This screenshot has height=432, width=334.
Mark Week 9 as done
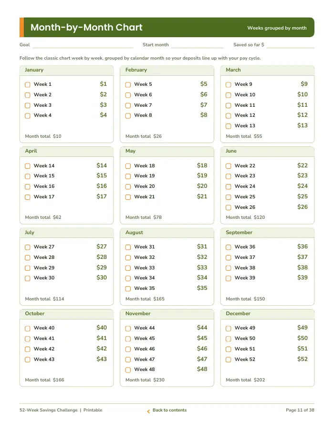click(x=229, y=84)
